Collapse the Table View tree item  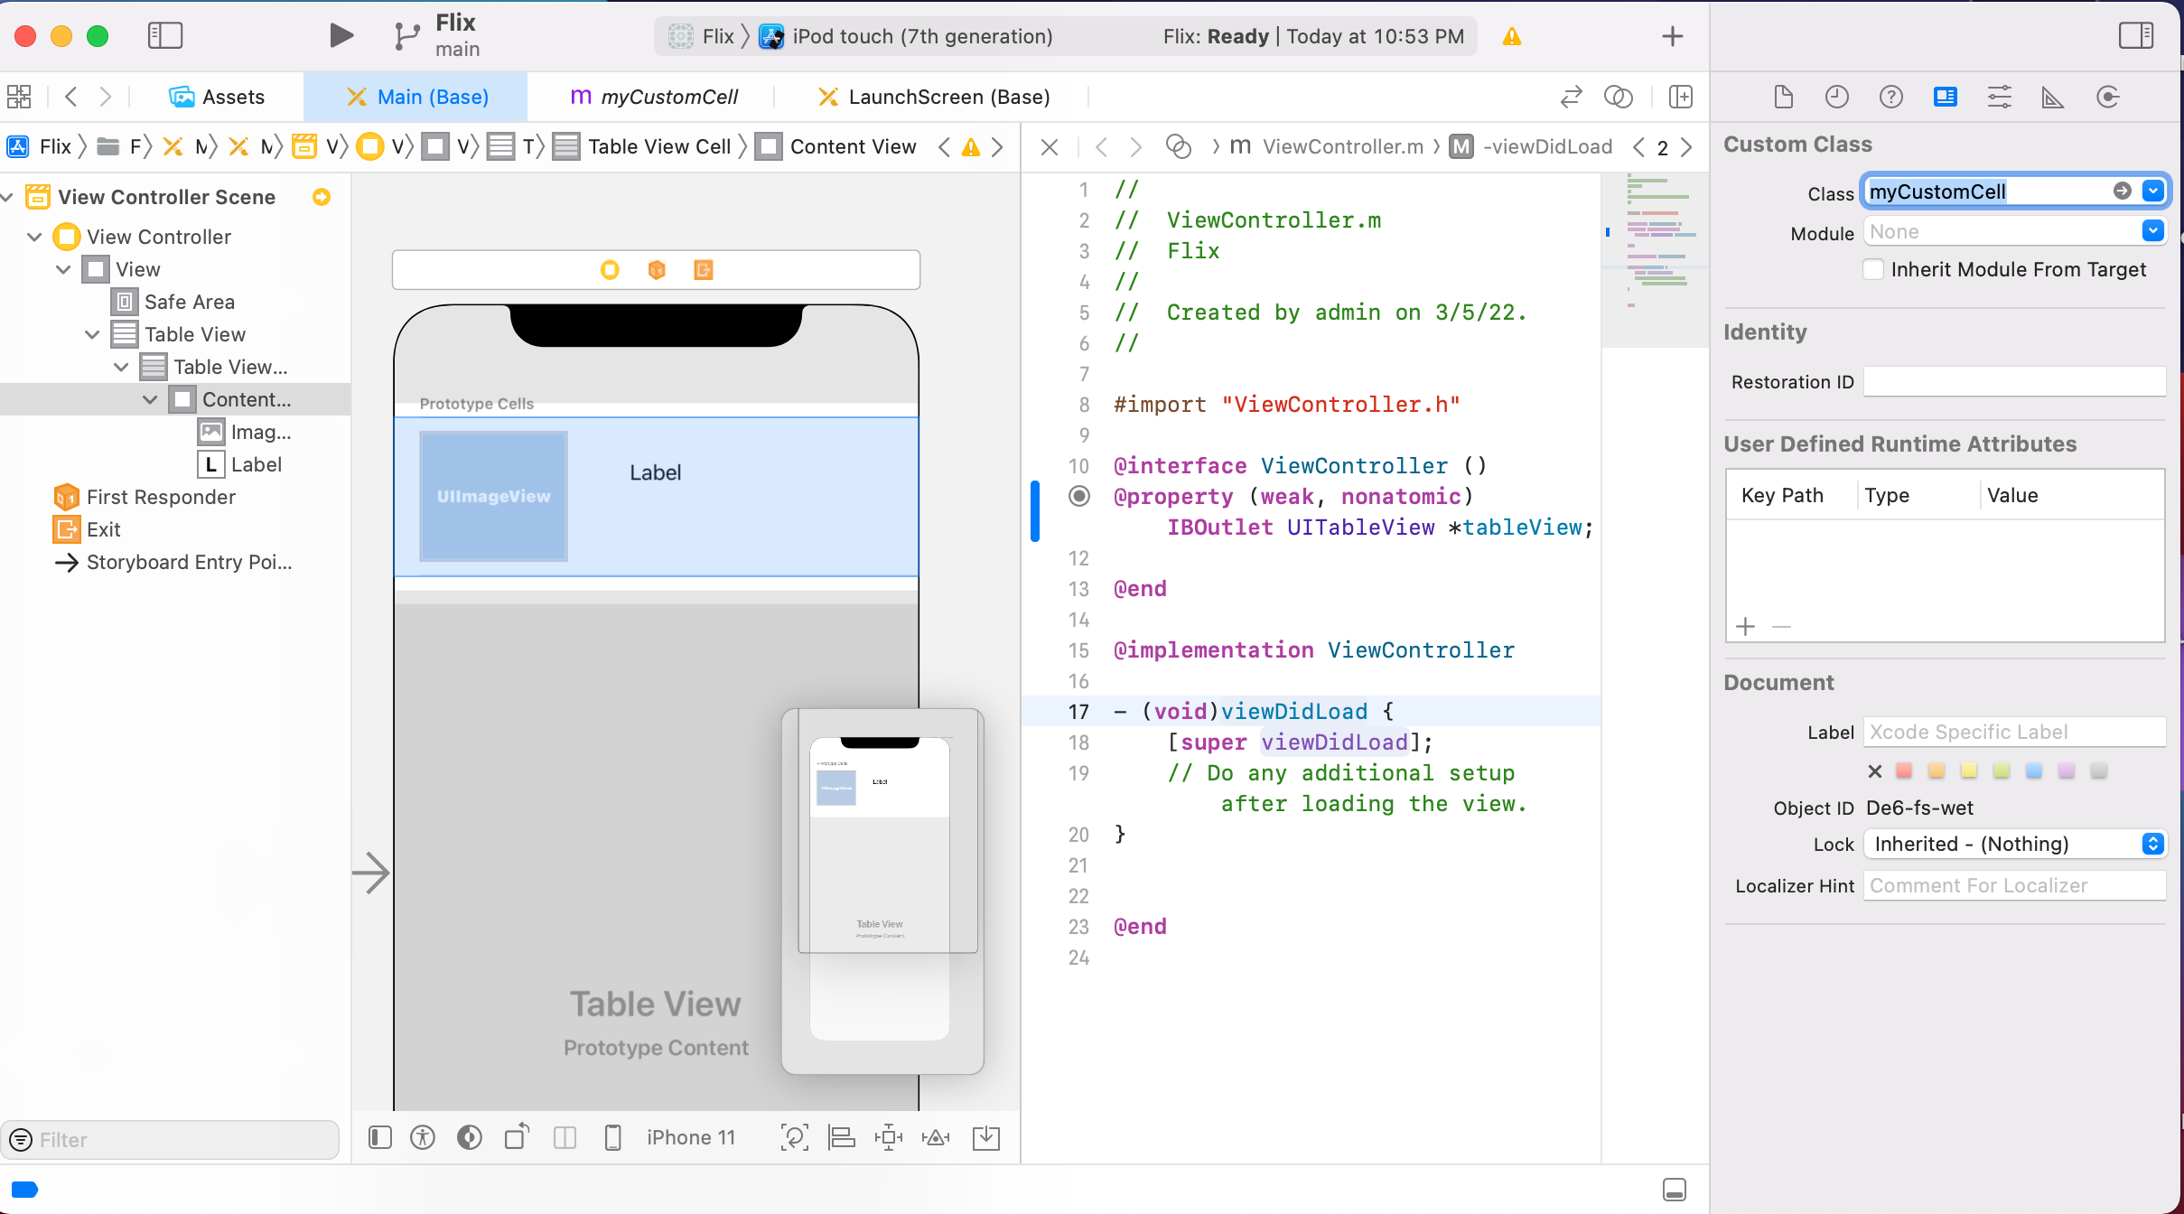pos(92,334)
